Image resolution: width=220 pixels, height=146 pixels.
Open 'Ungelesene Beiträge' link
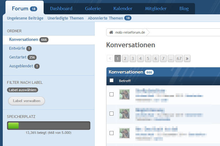tap(25, 18)
